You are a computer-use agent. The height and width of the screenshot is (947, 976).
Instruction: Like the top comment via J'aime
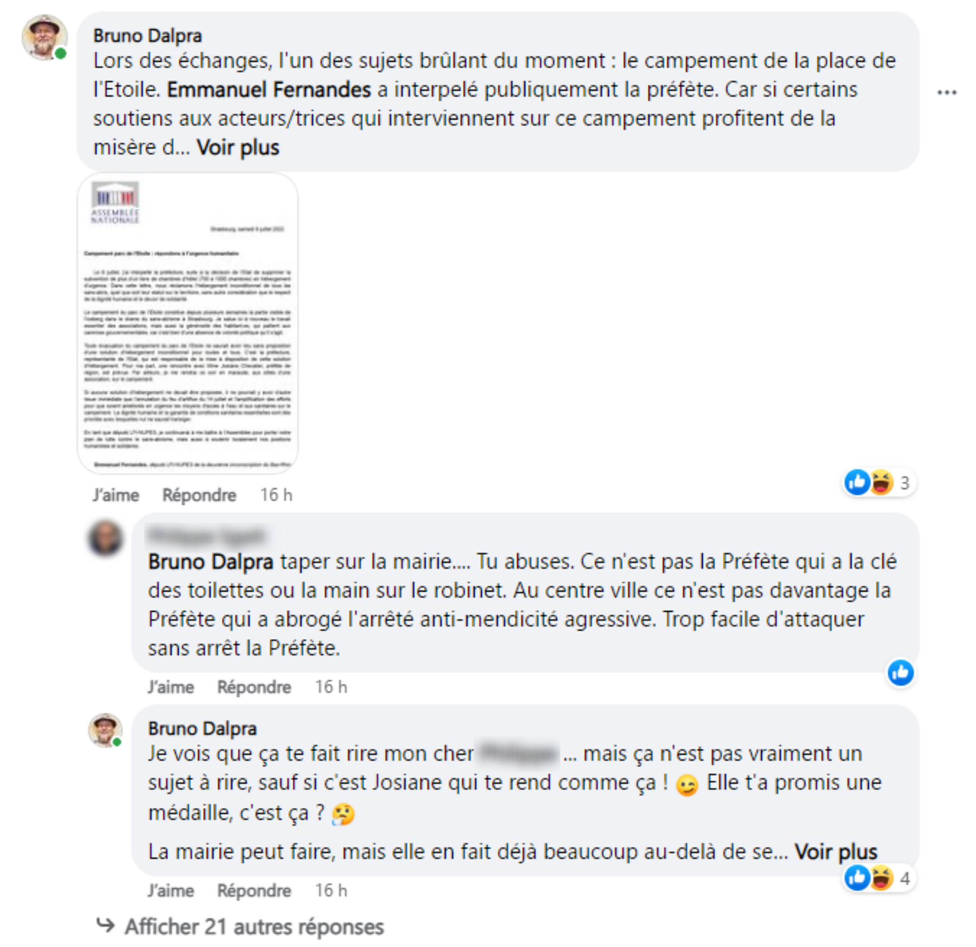pyautogui.click(x=115, y=495)
